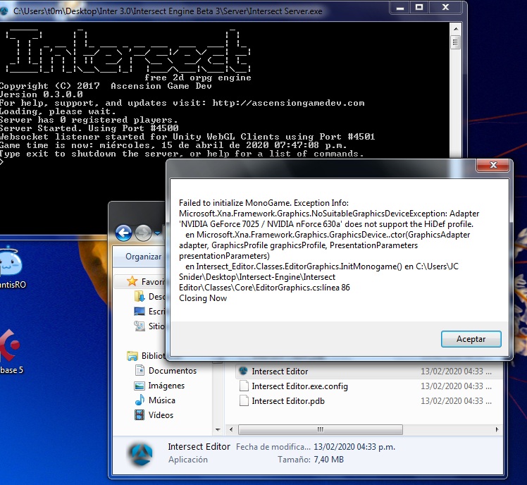Click the console vertical scrollbar thumb
The image size is (527, 485).
pos(455,42)
